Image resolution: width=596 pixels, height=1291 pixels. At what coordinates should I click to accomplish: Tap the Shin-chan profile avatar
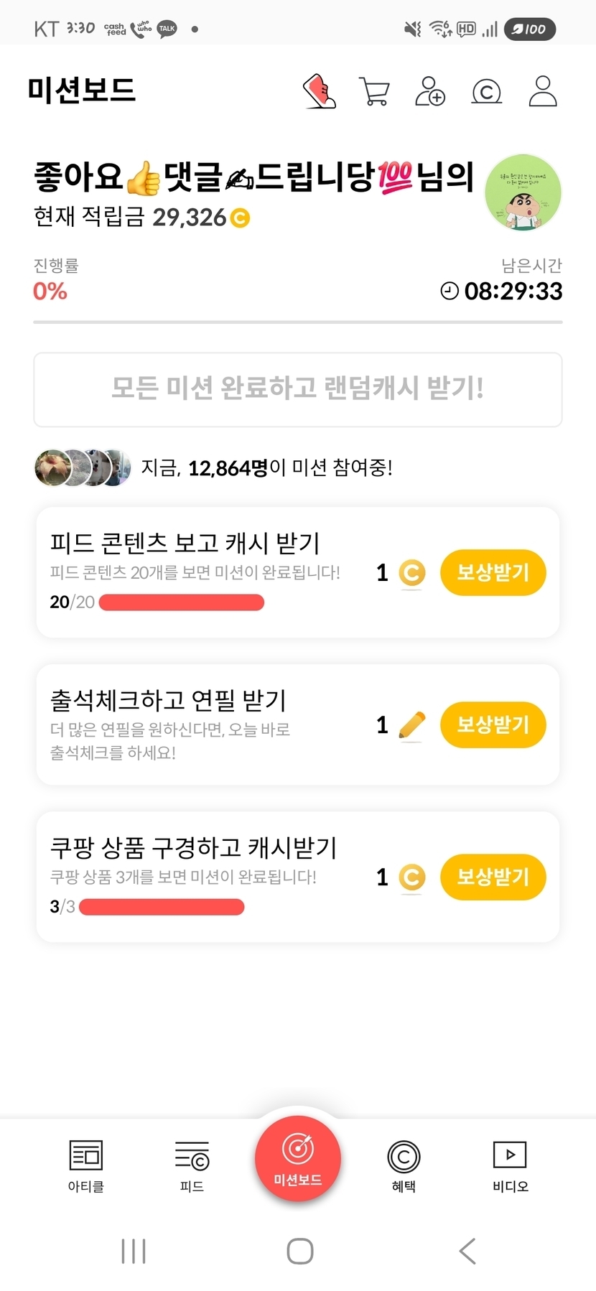[523, 192]
